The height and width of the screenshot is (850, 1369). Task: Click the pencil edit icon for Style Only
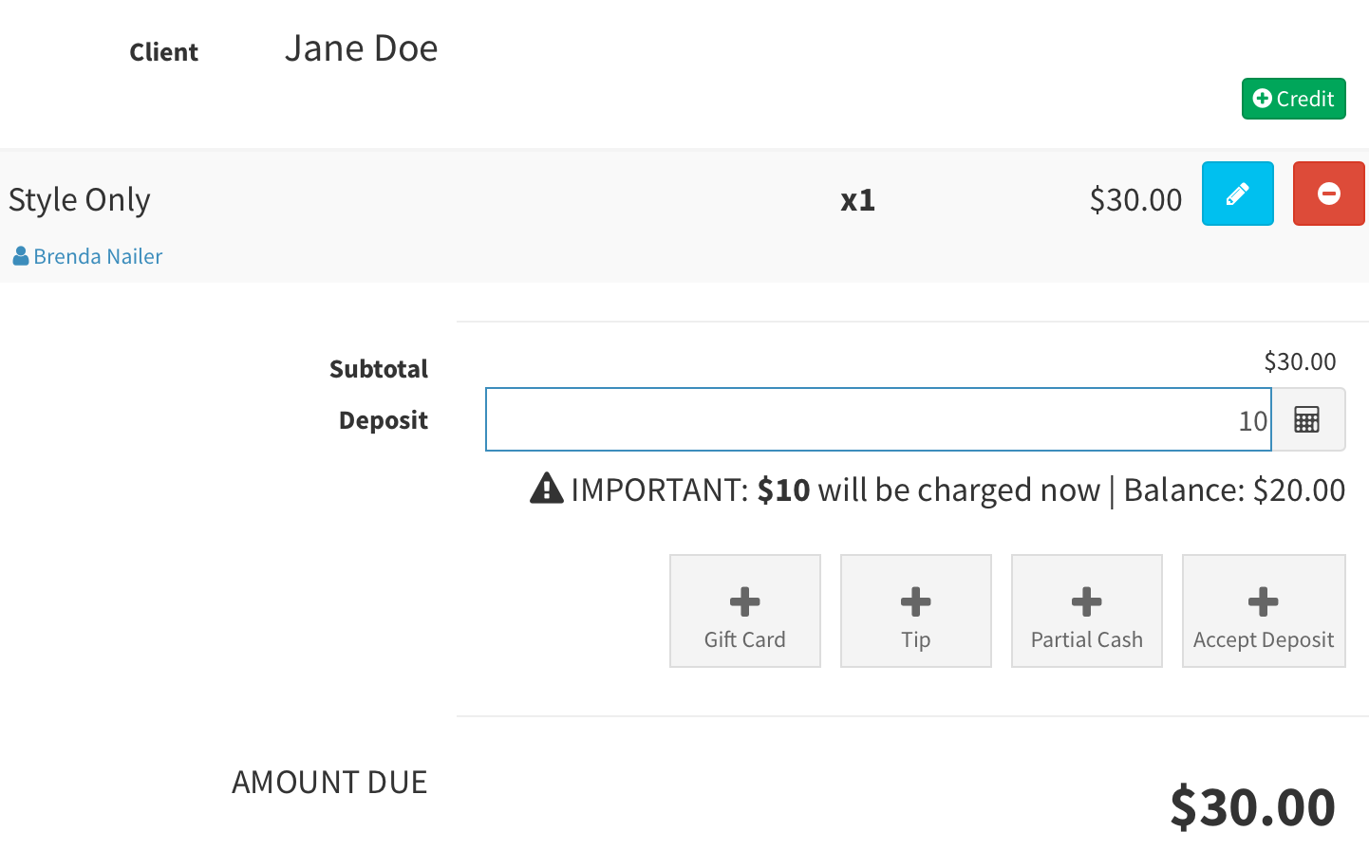tap(1237, 194)
